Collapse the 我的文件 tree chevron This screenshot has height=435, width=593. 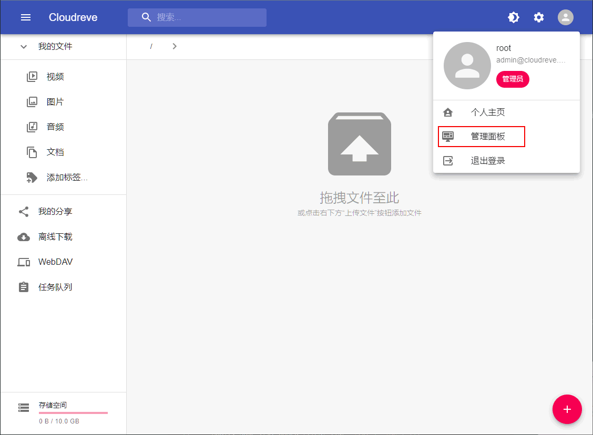[x=24, y=47]
